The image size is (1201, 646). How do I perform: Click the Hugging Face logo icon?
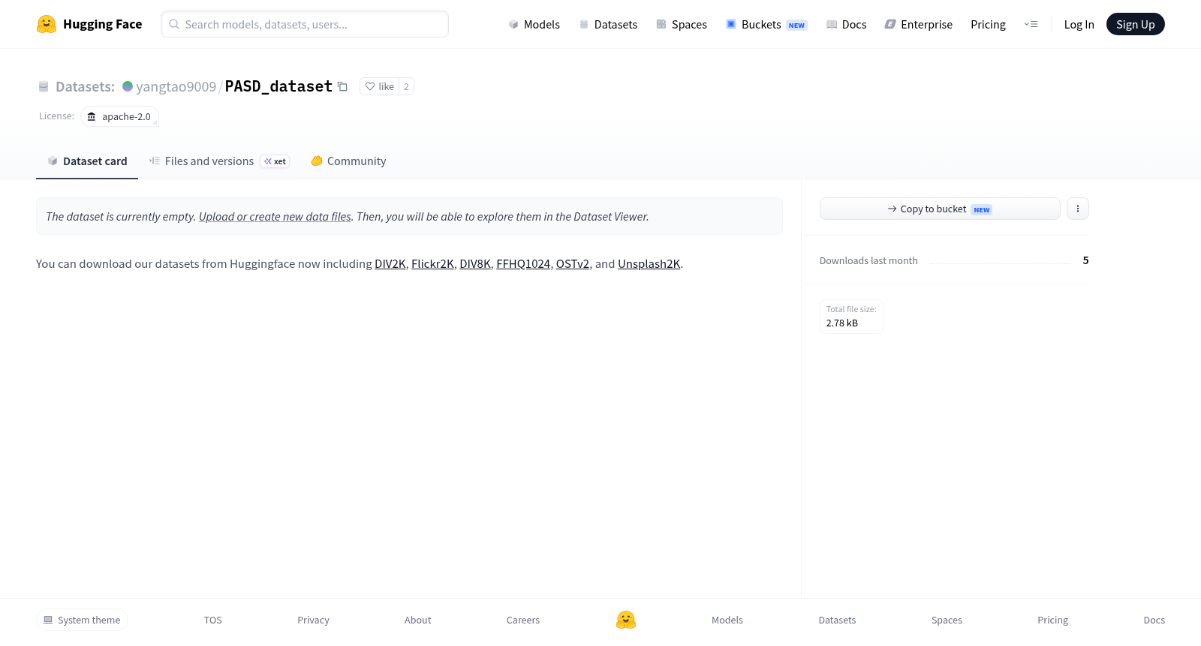(47, 24)
